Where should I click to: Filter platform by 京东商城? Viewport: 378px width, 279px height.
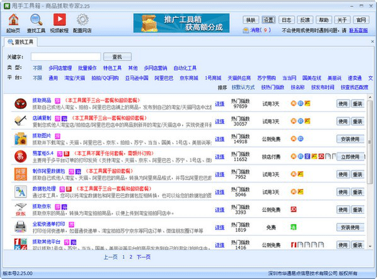click(x=189, y=78)
